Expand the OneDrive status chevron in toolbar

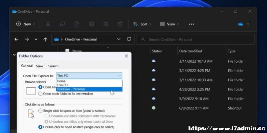(248, 24)
